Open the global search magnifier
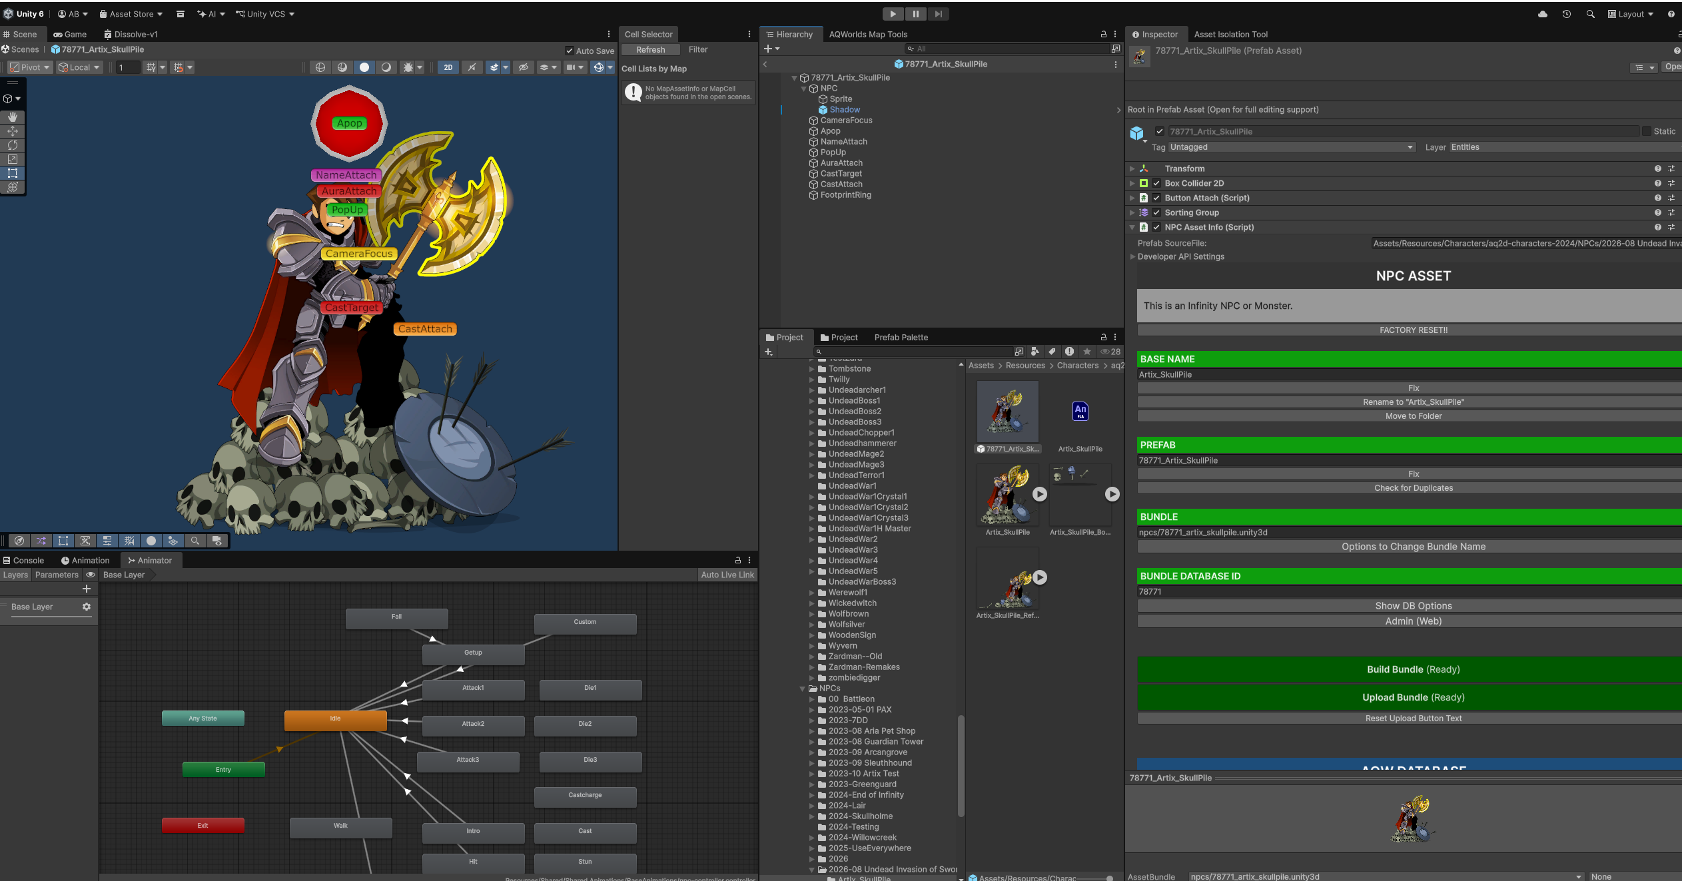 tap(1591, 14)
